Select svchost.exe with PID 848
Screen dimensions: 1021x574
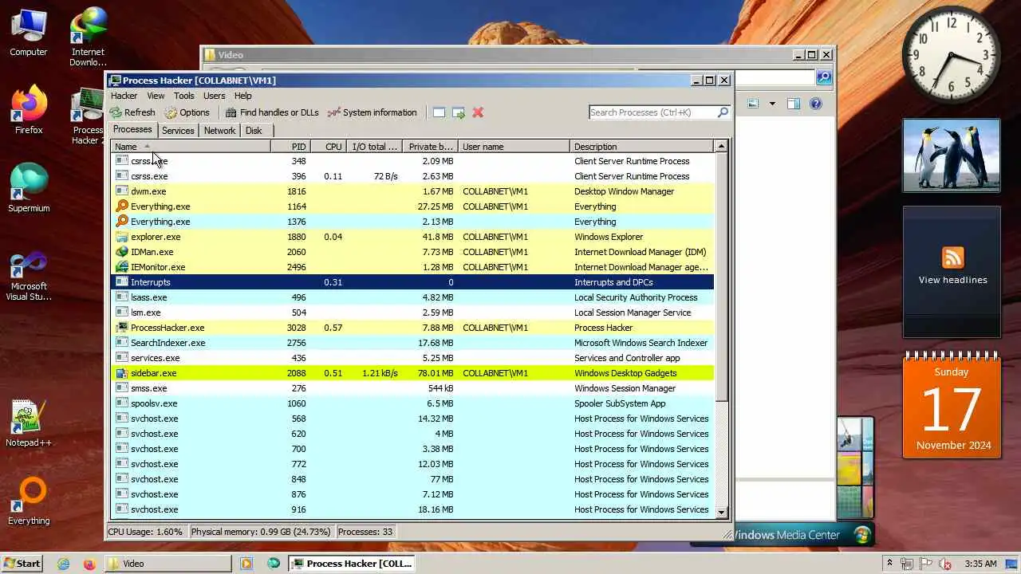pos(412,479)
